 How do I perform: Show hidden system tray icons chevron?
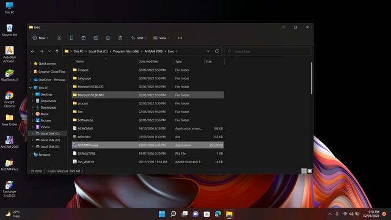pos(330,214)
